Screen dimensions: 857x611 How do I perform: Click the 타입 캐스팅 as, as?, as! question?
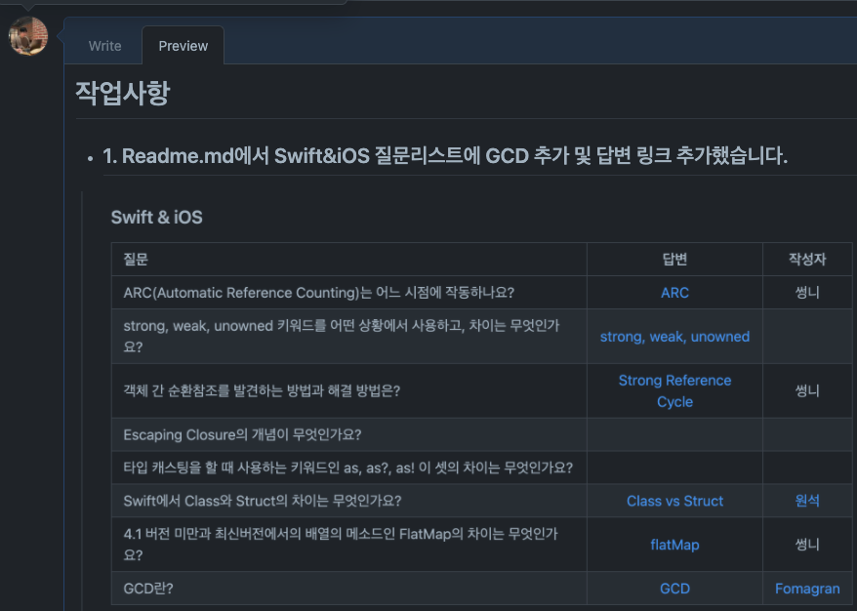point(348,468)
